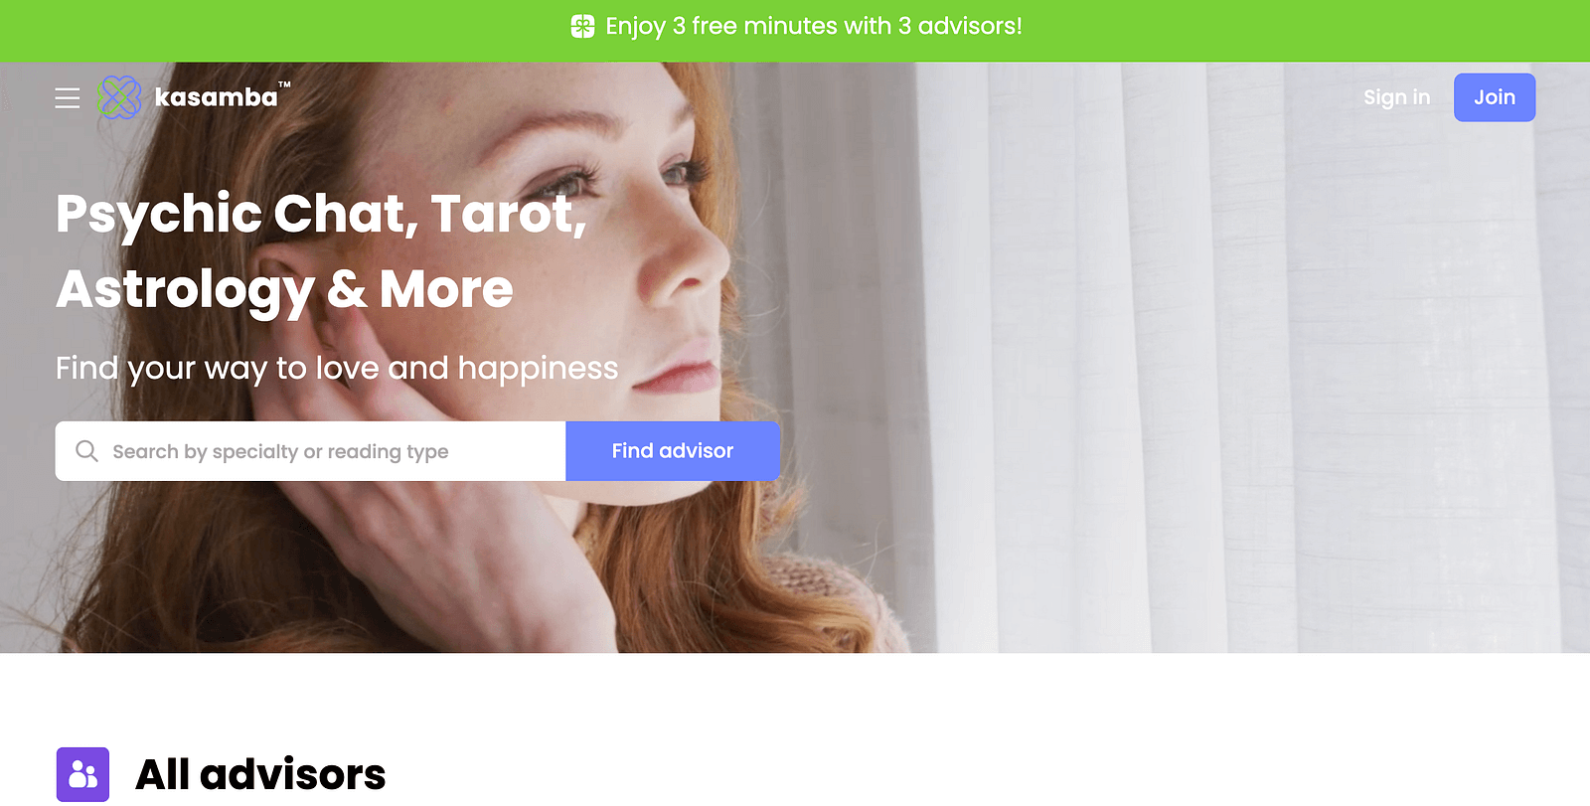The width and height of the screenshot is (1590, 806).
Task: Click the Psychic Chat, Tarot headline
Action: click(321, 214)
